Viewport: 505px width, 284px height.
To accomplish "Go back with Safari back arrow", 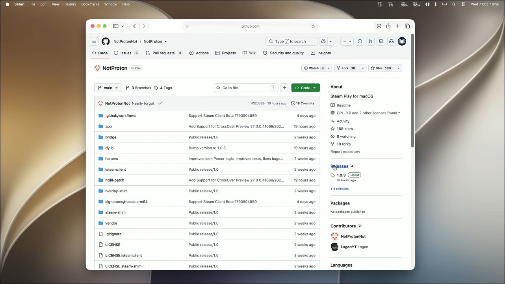I will pos(134,26).
